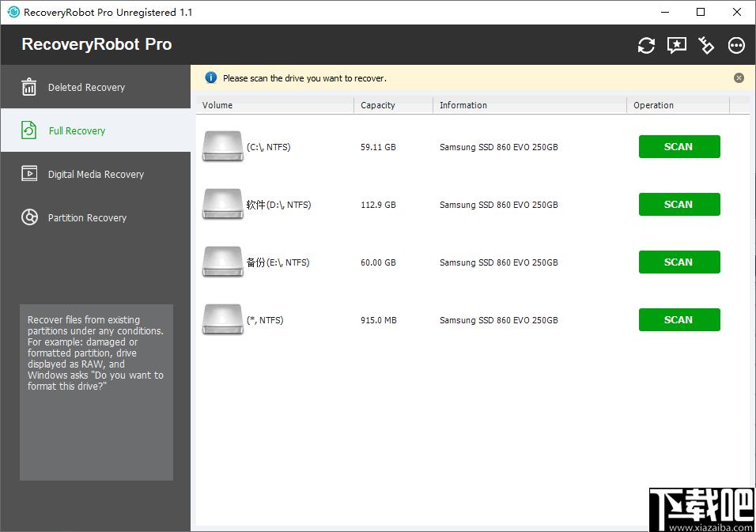756x532 pixels.
Task: Click Samsung SSD info in C:\ row
Action: 498,147
